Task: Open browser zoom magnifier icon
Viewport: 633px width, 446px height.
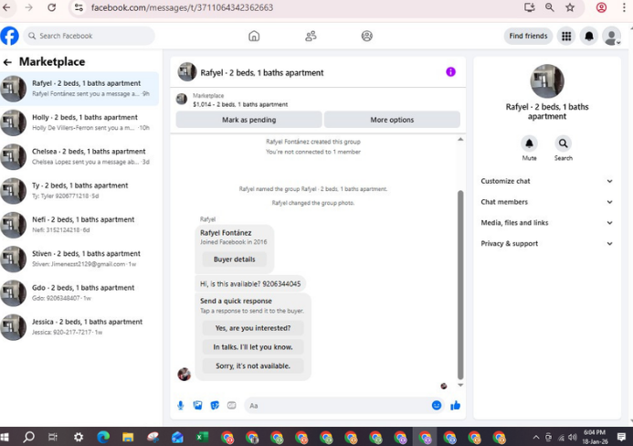Action: 550,7
